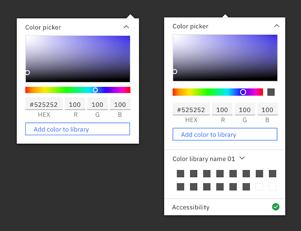This screenshot has height=231, width=301.
Task: Click the Color library name 01 label
Action: click(204, 159)
